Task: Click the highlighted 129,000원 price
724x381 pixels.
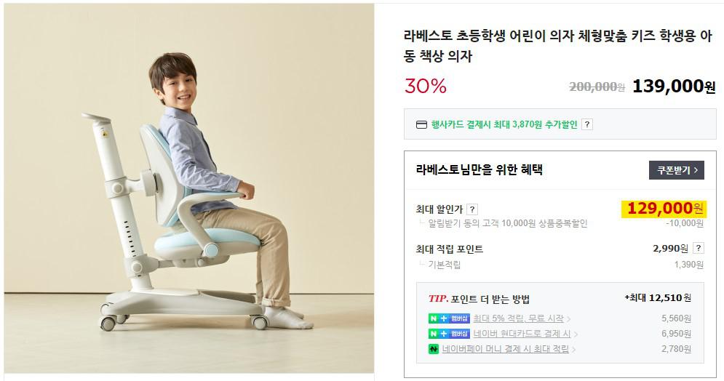Action: [x=664, y=209]
